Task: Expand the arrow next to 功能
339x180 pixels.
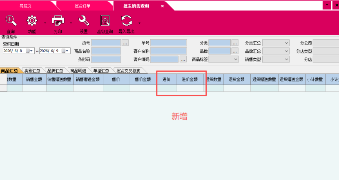Action: (45, 23)
